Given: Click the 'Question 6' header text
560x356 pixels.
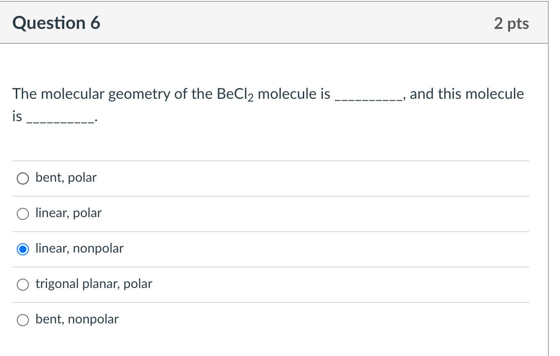Looking at the screenshot, I should [x=56, y=22].
